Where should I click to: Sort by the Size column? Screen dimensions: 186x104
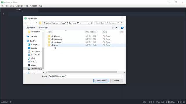point(122,32)
